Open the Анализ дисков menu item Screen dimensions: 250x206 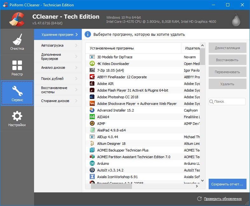click(x=53, y=68)
